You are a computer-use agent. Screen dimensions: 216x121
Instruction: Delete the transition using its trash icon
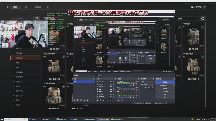tap(149, 88)
